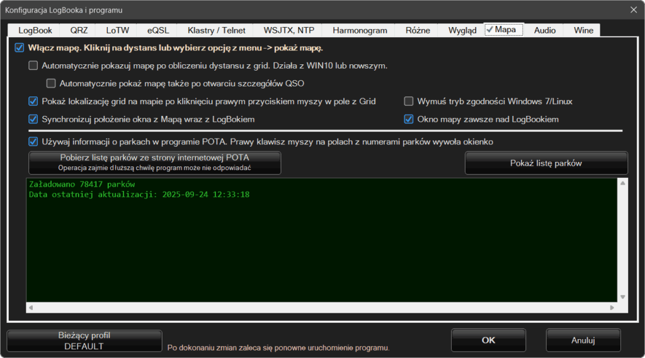Open the 'Bieżący profil DEFAULT' button
Image resolution: width=645 pixels, height=358 pixels.
84,341
